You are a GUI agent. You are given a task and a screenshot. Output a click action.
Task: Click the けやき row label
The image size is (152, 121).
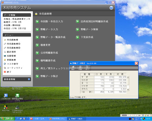click(x=87, y=86)
